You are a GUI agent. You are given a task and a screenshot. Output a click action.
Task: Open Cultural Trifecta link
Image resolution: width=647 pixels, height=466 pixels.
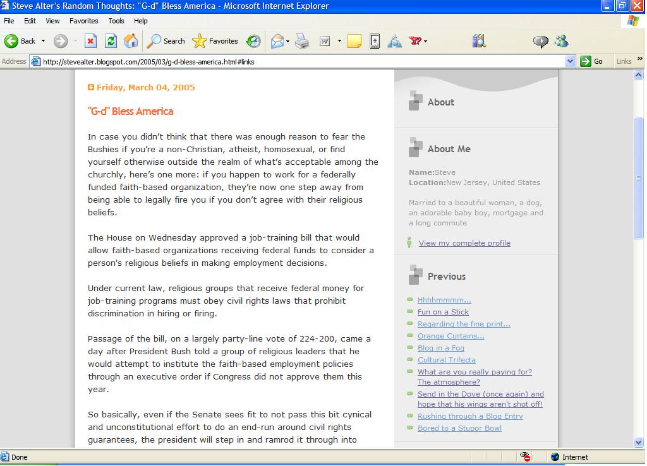(447, 360)
